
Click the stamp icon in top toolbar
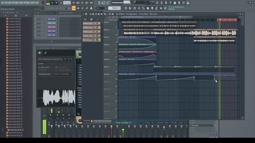[x=91, y=8]
